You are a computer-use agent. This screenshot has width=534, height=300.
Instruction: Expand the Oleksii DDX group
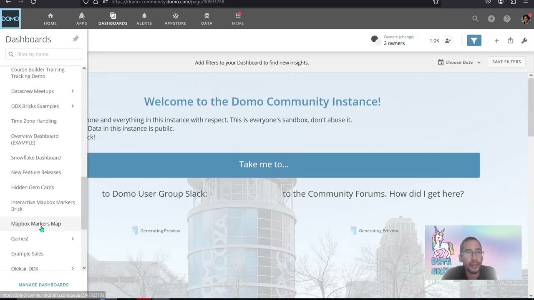(x=72, y=269)
